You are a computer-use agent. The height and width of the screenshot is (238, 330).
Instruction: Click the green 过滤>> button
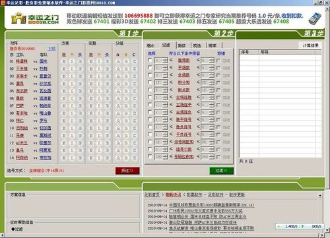tap(221, 171)
